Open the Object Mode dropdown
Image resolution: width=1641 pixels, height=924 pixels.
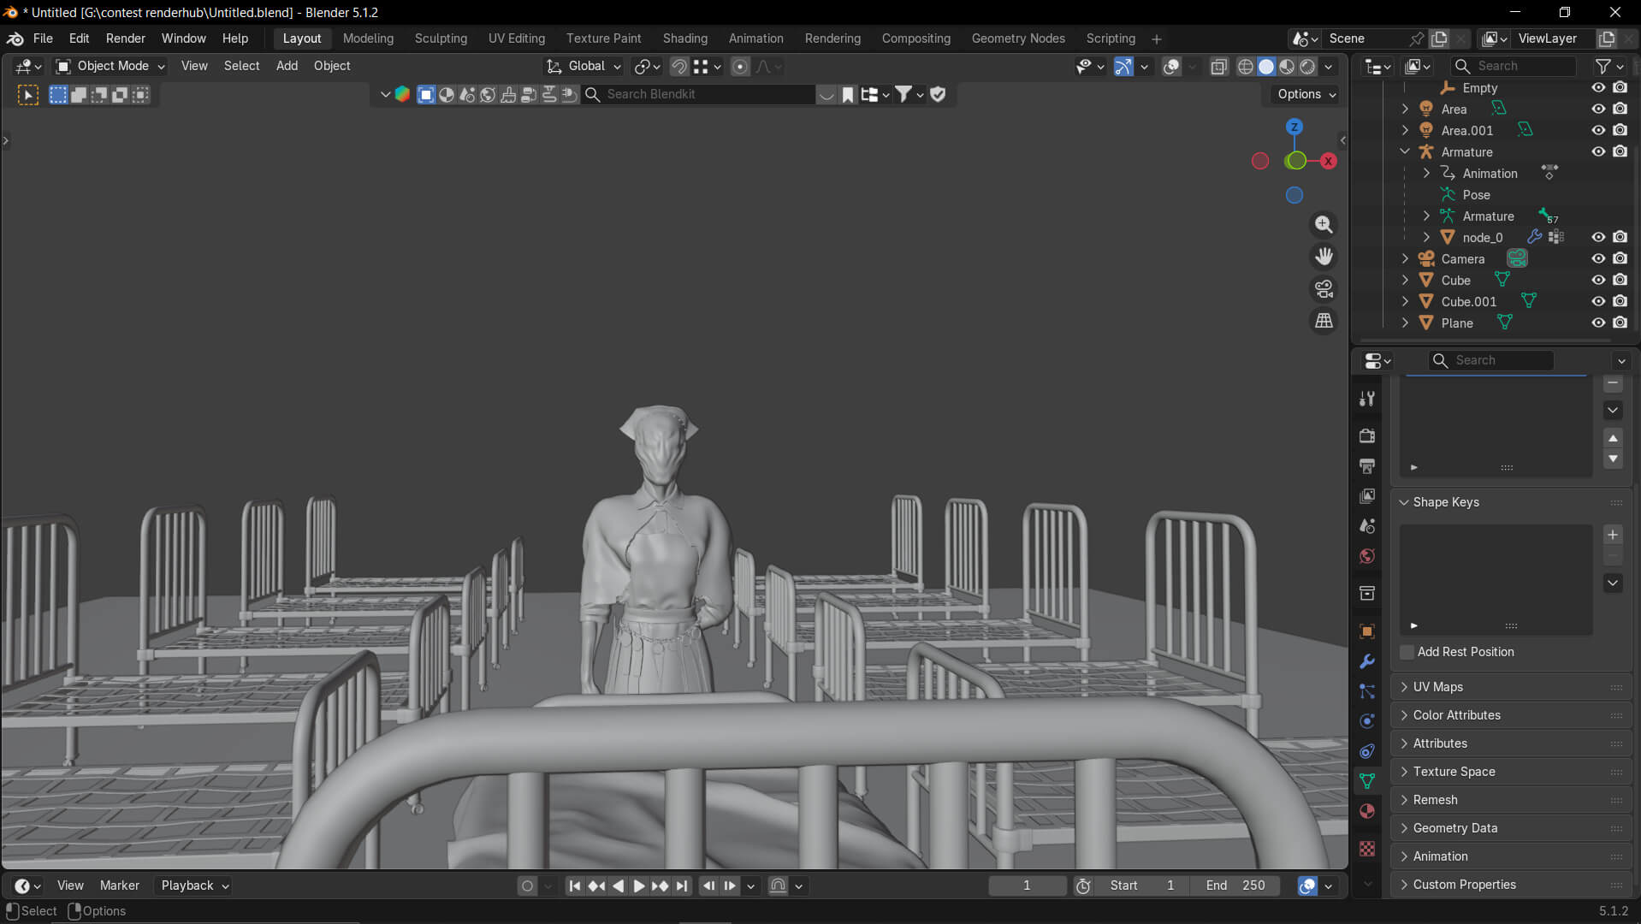pyautogui.click(x=110, y=66)
